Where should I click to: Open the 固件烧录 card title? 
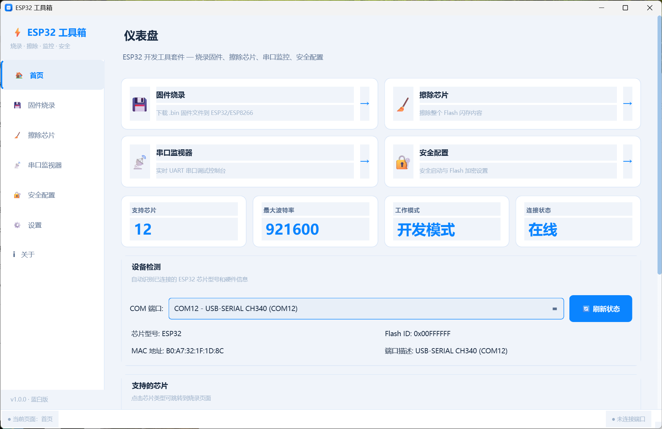(170, 95)
